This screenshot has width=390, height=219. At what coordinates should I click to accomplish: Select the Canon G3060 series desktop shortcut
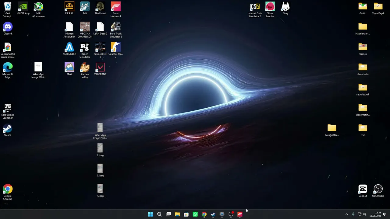(x=8, y=50)
